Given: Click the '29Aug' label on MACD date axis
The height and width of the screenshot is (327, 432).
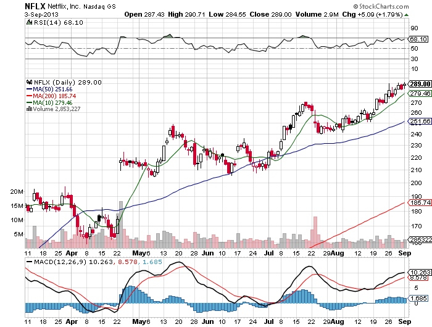Looking at the screenshot, I should click(333, 321).
